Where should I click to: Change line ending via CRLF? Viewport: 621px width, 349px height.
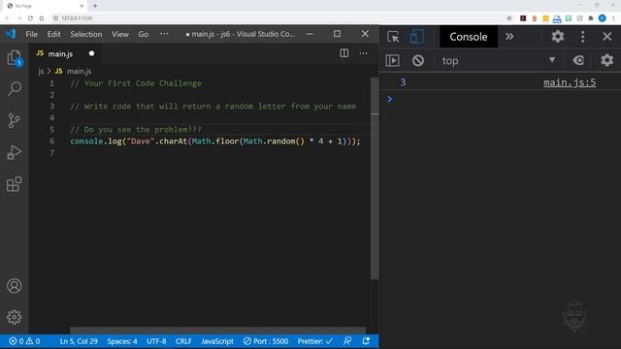183,341
